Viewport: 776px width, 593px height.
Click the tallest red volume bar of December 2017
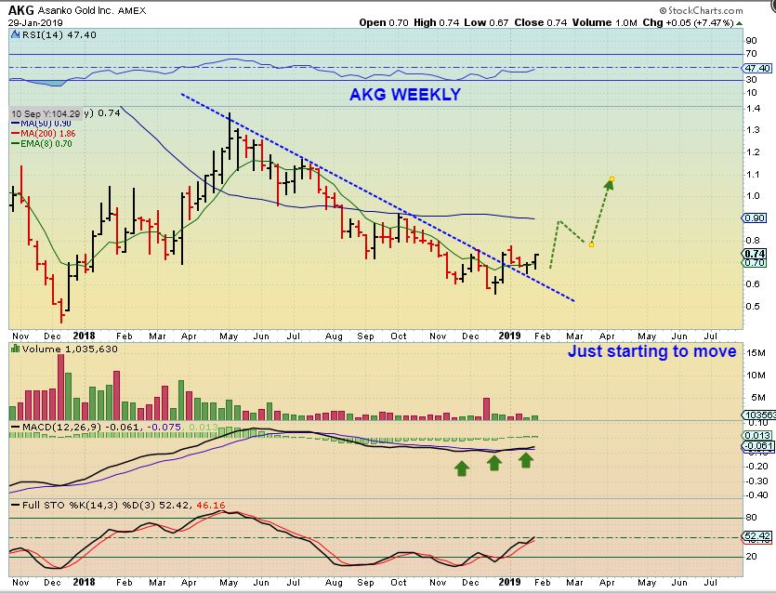pos(61,387)
